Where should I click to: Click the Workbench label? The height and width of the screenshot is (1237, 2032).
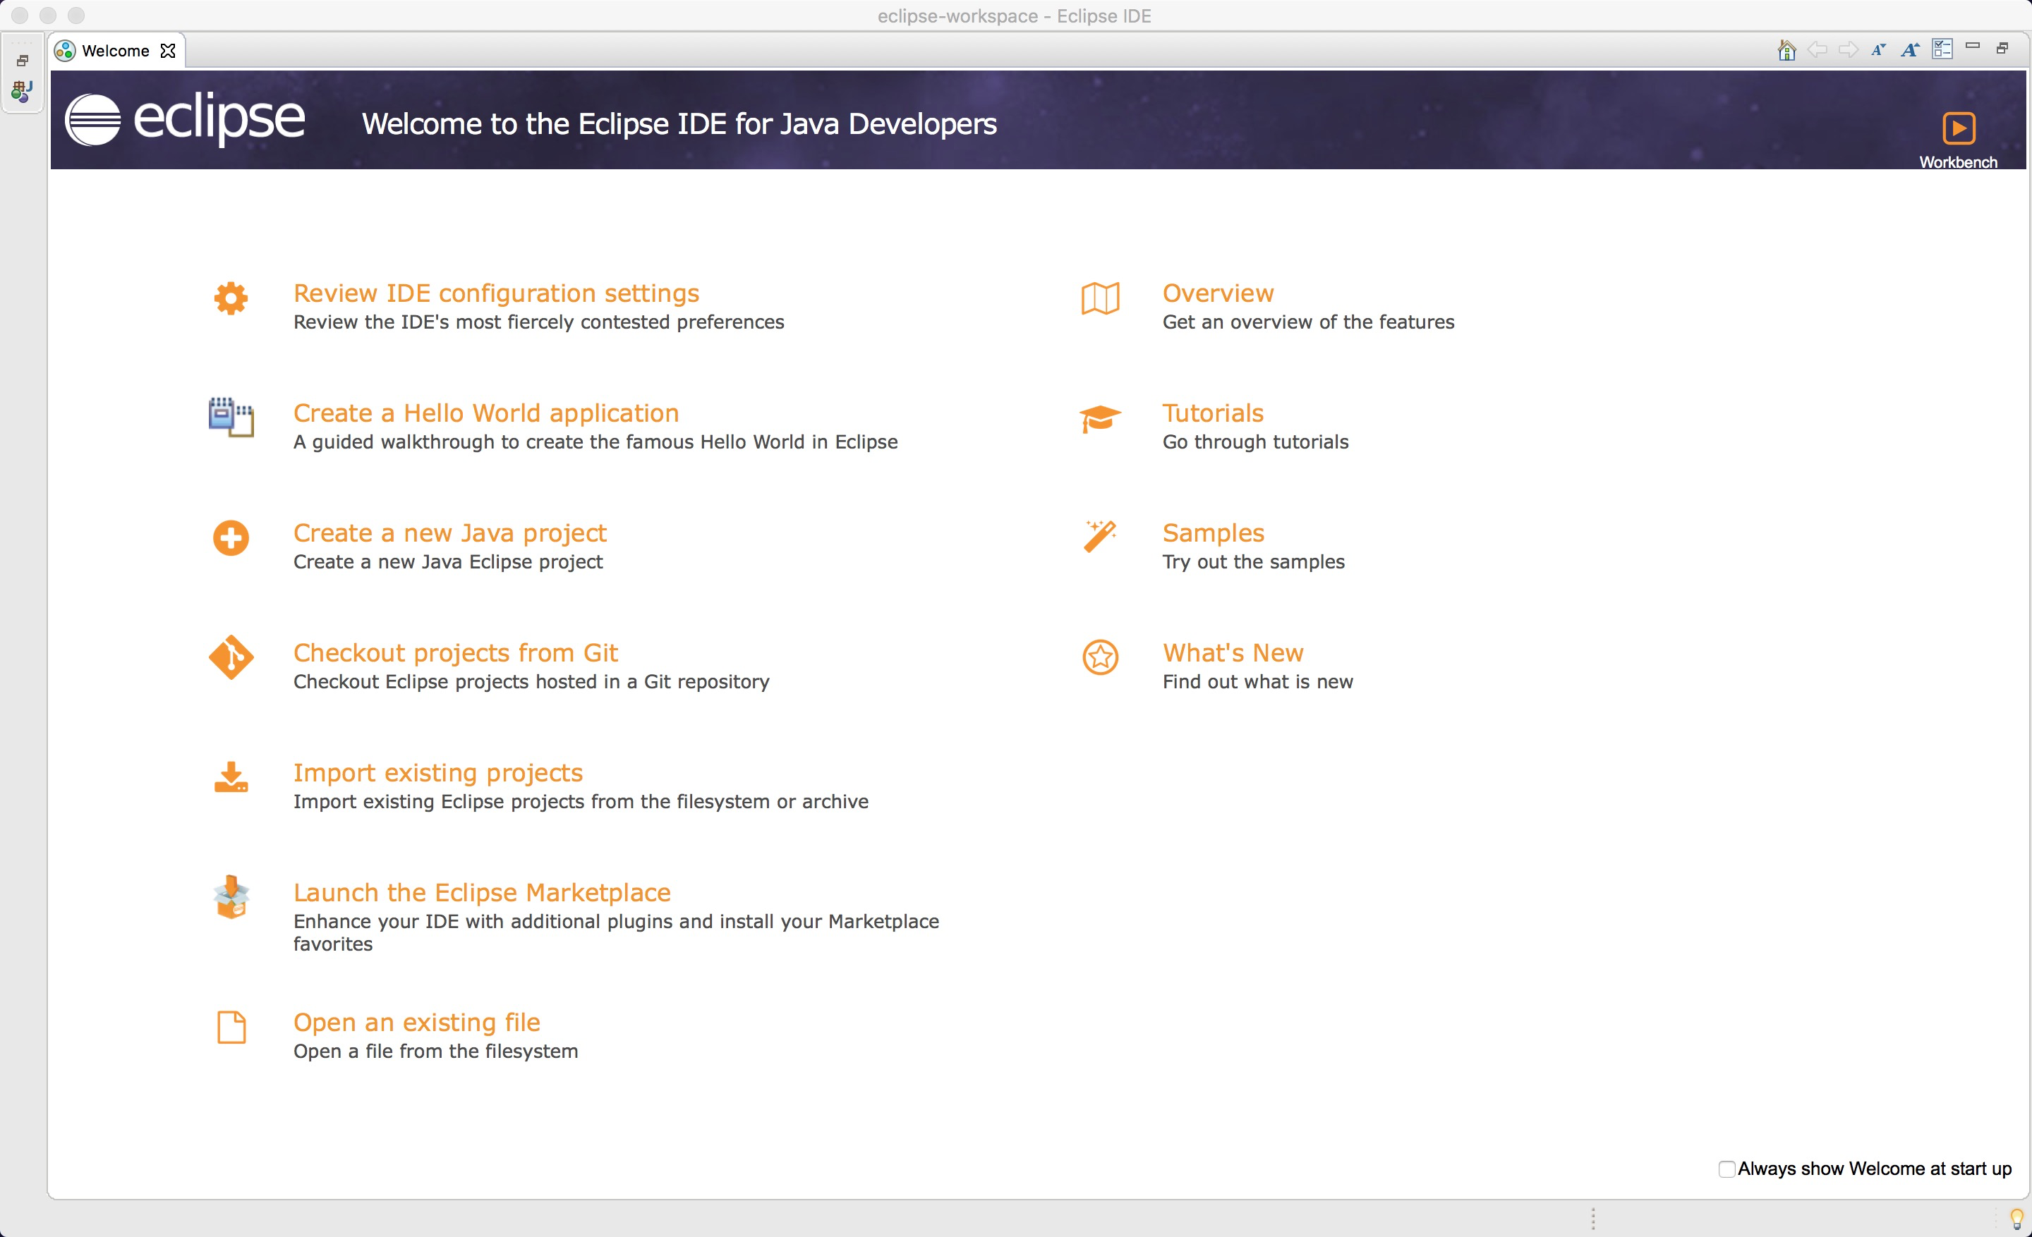pyautogui.click(x=1959, y=162)
